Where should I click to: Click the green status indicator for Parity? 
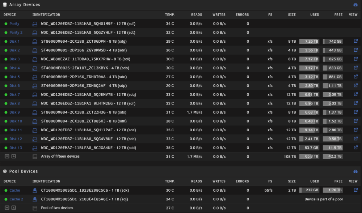point(6,24)
